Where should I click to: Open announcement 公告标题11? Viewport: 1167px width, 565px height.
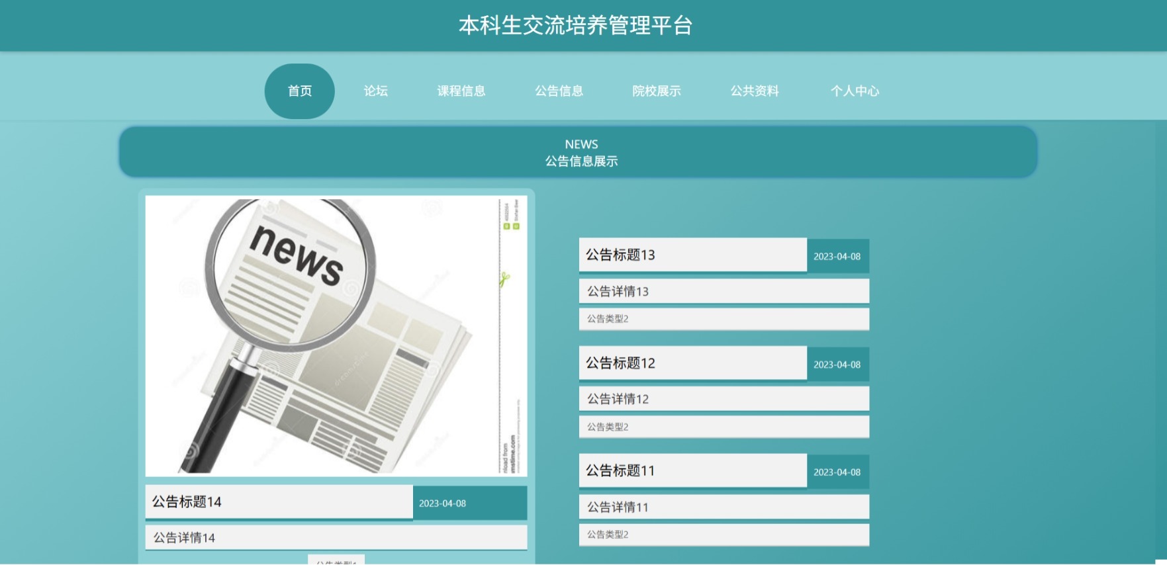pos(693,471)
